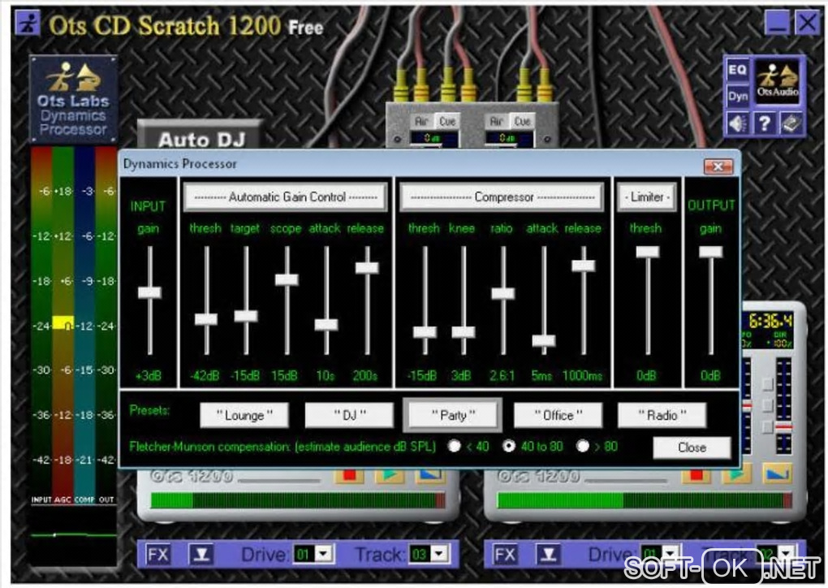828x588 pixels.
Task: Minimize the Ots CD Scratch window
Action: coord(777,24)
